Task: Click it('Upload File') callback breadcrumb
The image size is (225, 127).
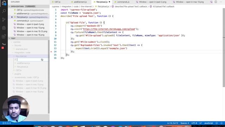Action: 163,6
